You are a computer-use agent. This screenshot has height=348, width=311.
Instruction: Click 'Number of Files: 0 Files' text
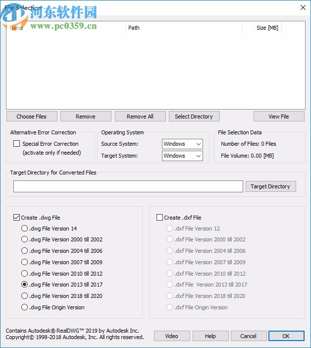(x=248, y=144)
